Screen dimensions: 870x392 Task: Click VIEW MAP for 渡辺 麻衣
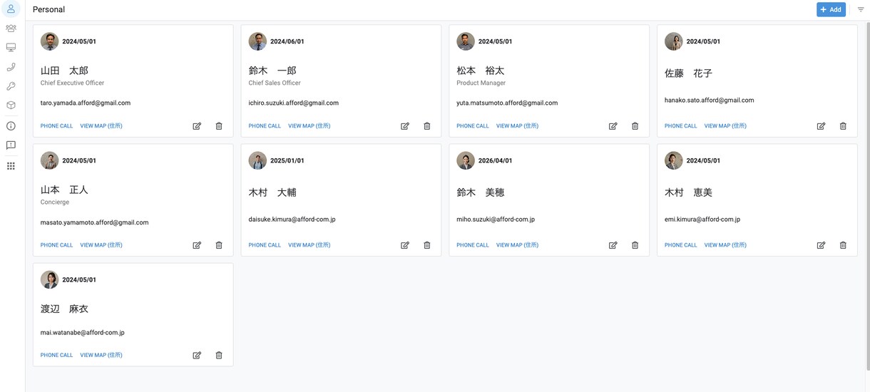coord(101,355)
